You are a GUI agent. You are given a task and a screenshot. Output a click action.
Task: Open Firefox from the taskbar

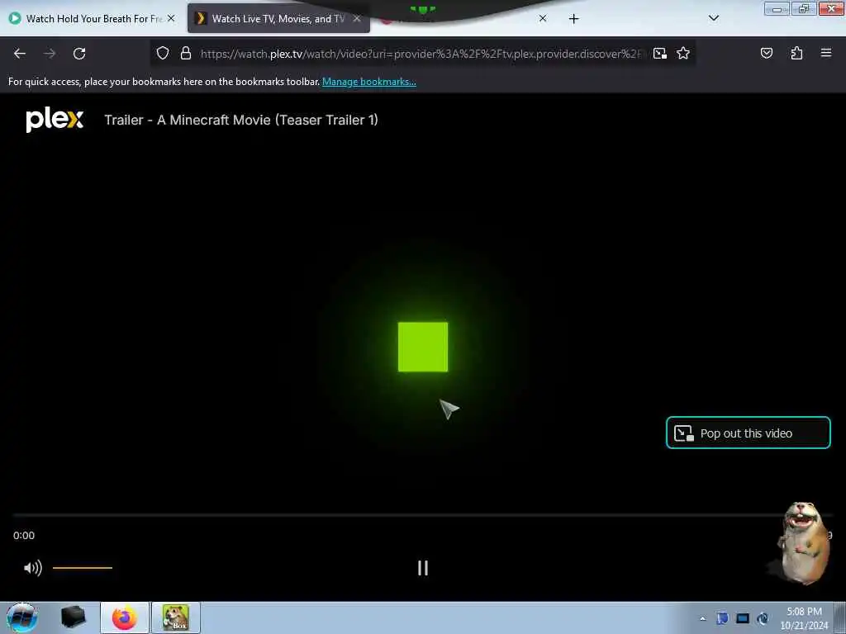point(125,617)
